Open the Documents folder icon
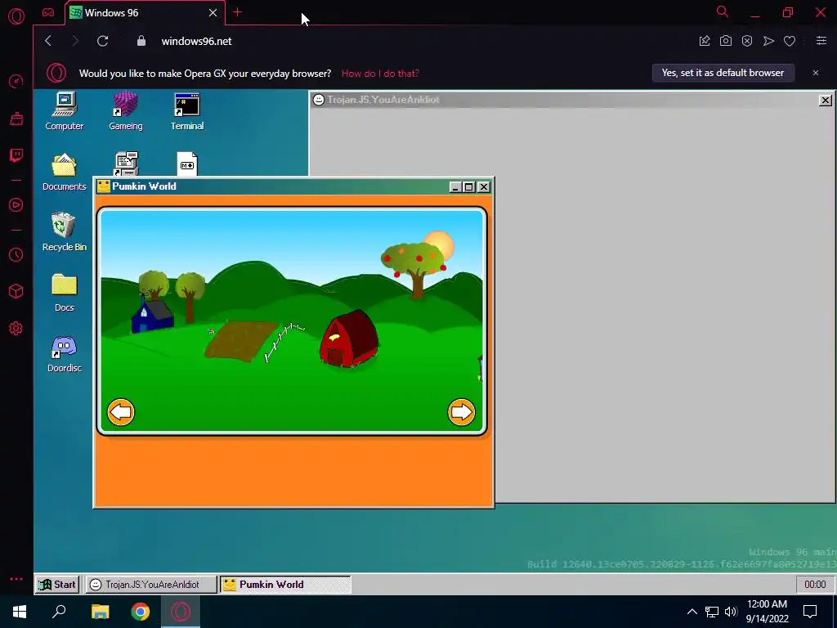 click(64, 172)
